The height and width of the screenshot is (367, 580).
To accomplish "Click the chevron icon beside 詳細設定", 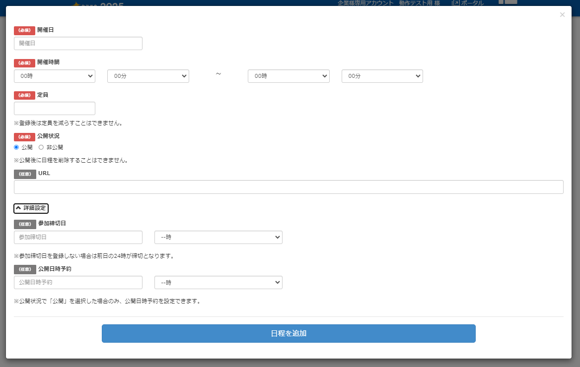I will click(x=19, y=208).
